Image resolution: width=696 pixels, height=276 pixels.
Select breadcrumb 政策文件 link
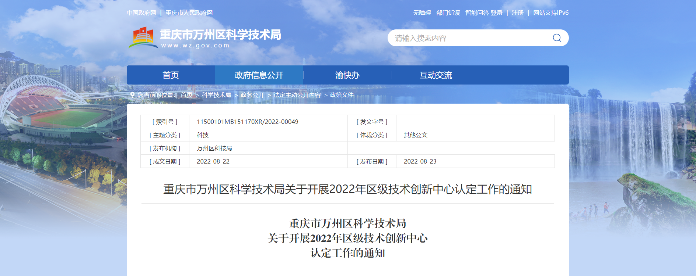[x=342, y=95]
